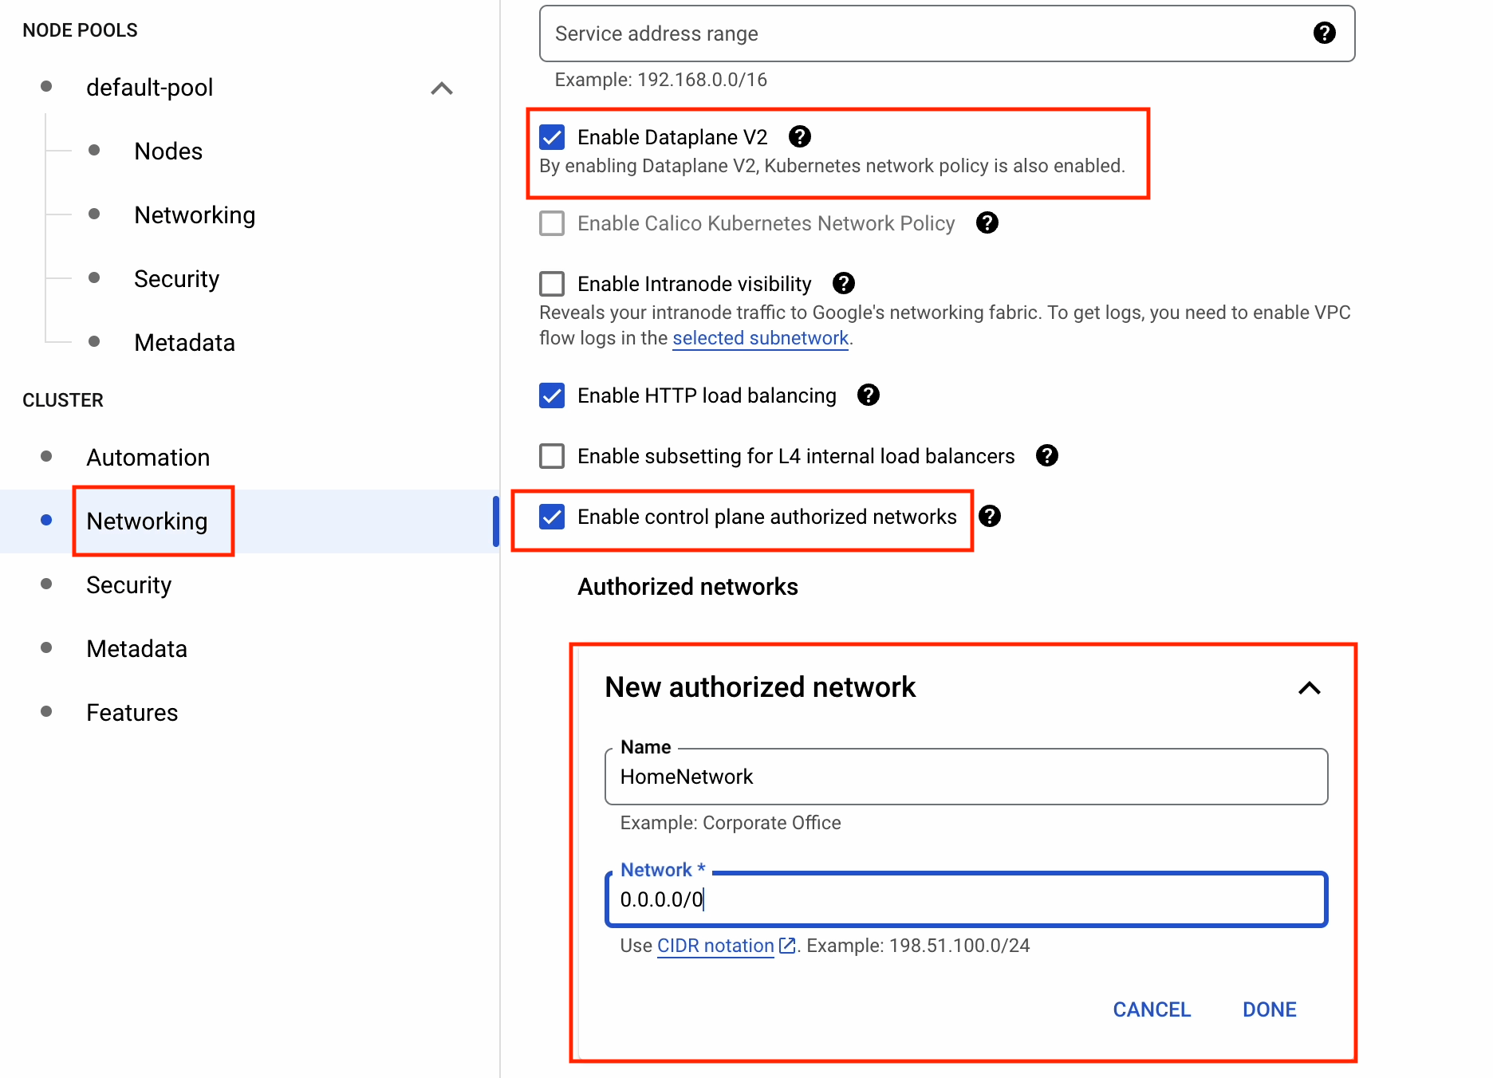This screenshot has height=1078, width=1493.
Task: Click the HomeNetwork Name input field
Action: (x=965, y=777)
